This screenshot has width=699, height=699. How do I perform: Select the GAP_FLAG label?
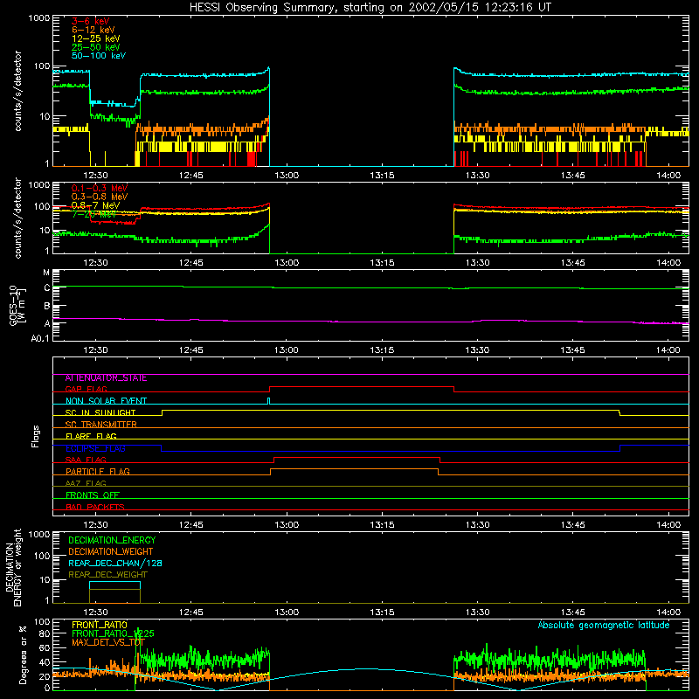pos(86,389)
